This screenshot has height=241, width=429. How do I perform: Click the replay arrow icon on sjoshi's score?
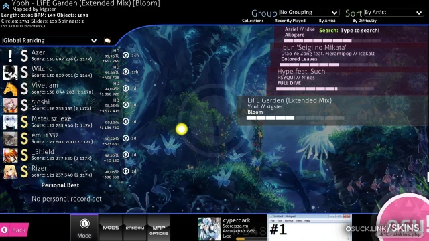[125, 104]
